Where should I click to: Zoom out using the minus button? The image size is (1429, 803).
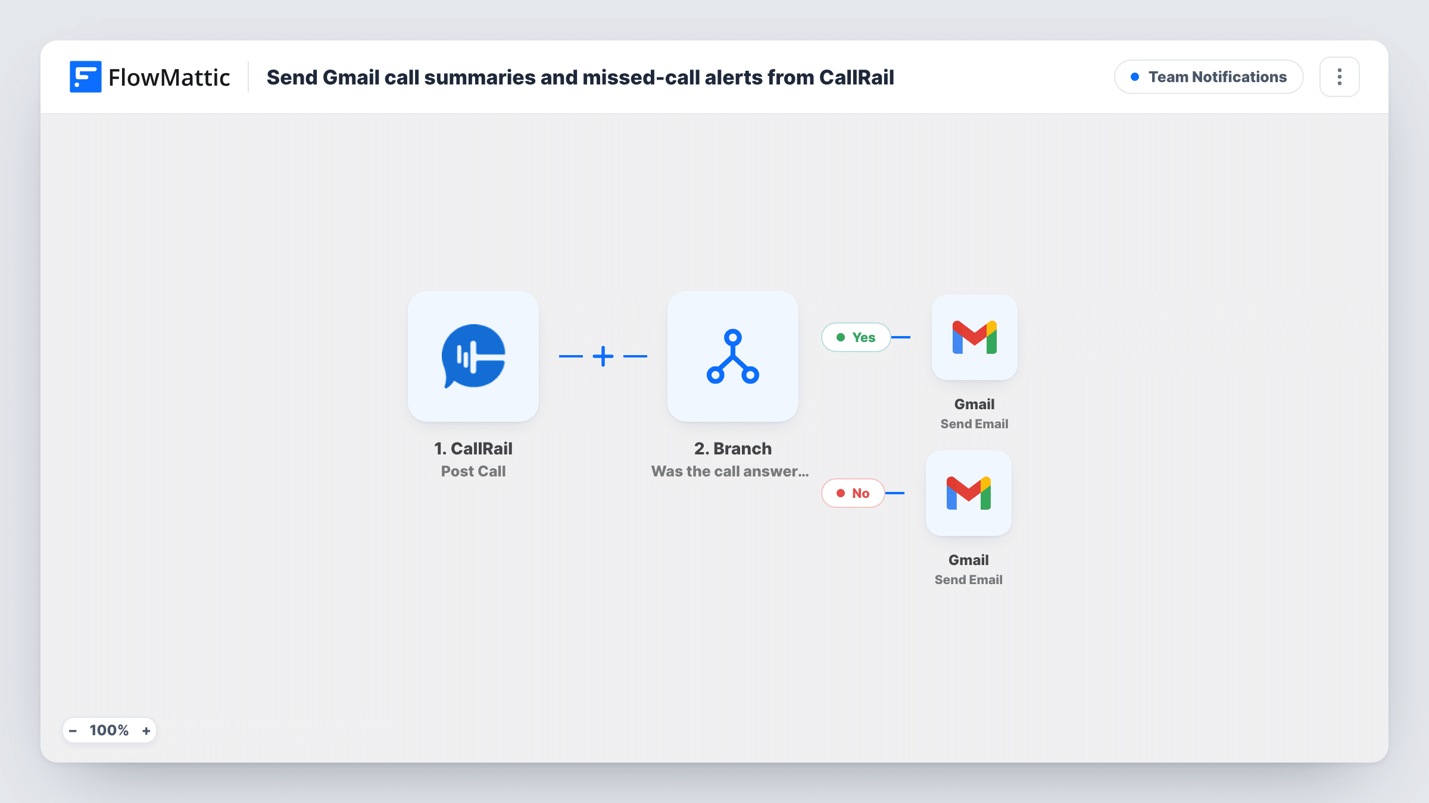pyautogui.click(x=73, y=730)
